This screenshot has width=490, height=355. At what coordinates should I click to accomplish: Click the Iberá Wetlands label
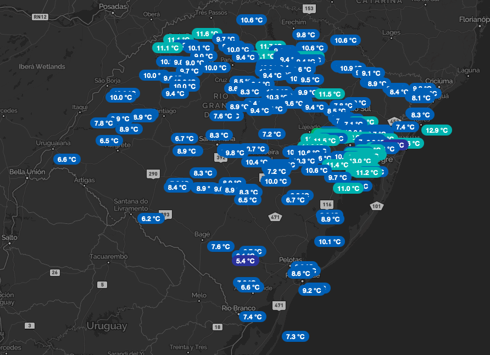coord(42,66)
